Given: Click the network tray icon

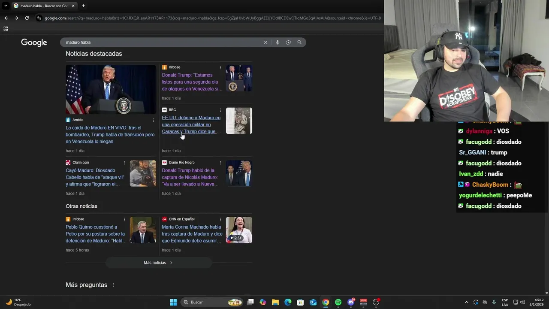Looking at the screenshot, I should pos(516,302).
